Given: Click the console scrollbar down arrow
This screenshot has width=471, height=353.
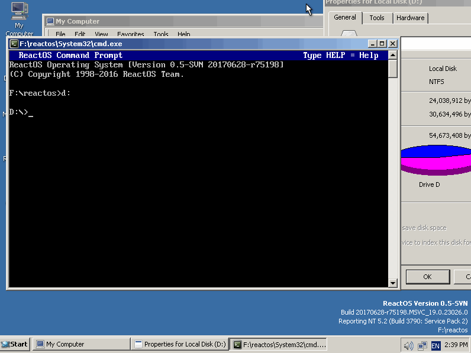Looking at the screenshot, I should point(393,283).
